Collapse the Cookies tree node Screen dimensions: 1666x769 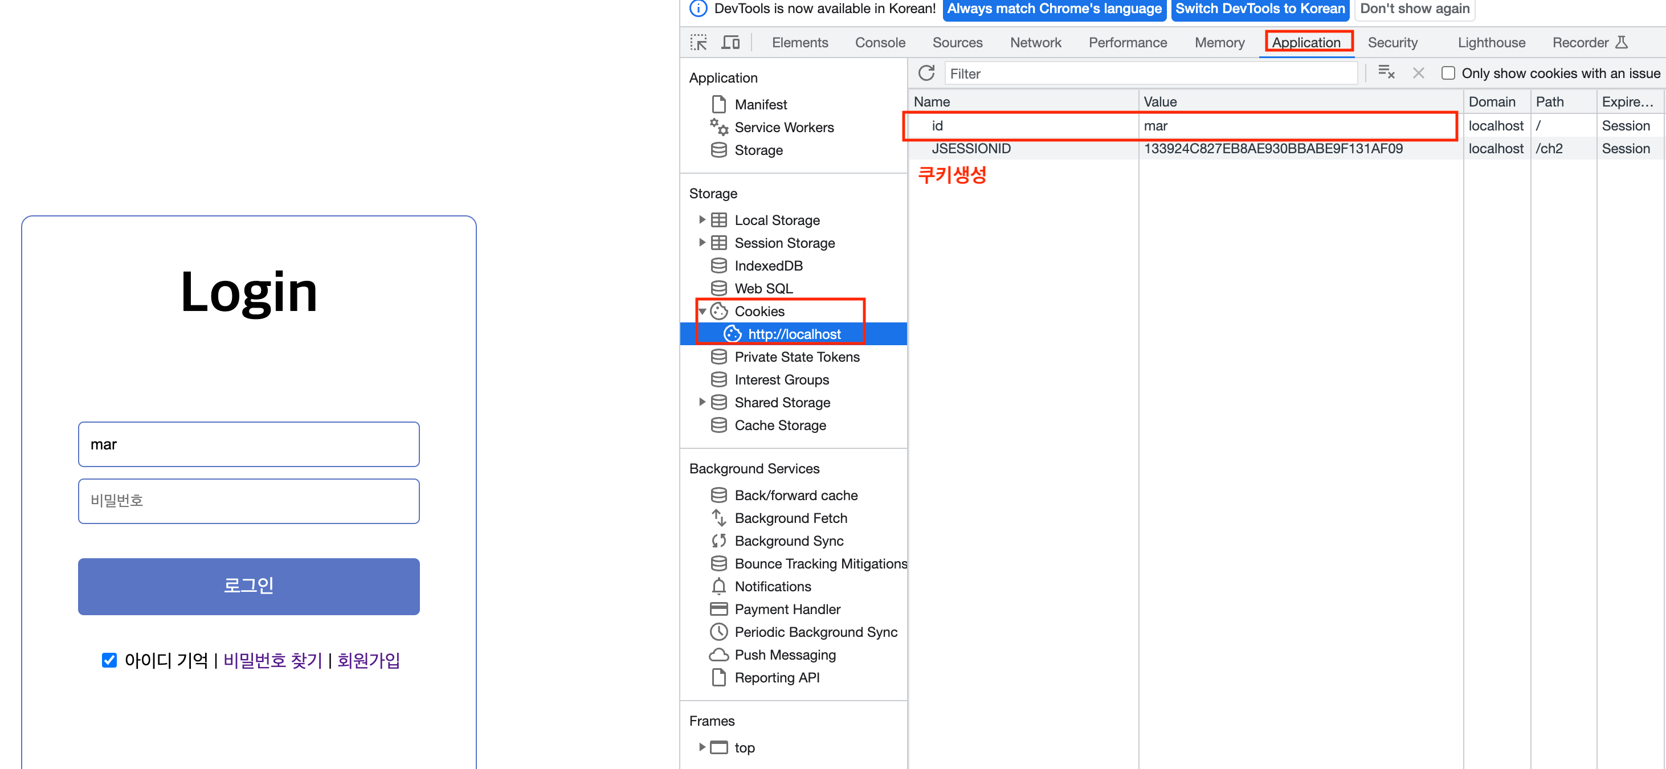[702, 312]
